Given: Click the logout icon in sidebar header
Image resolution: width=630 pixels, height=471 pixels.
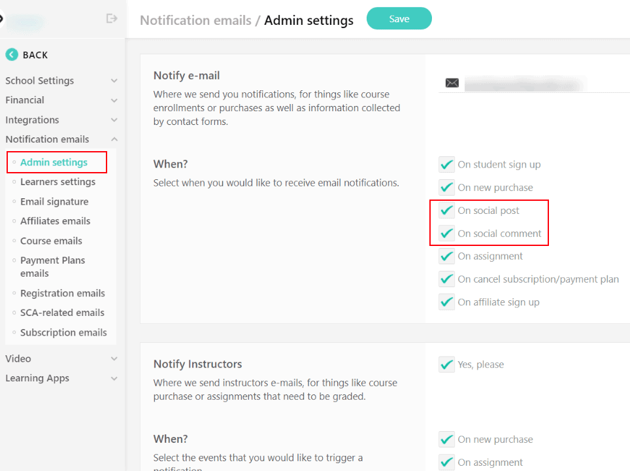Looking at the screenshot, I should (112, 18).
